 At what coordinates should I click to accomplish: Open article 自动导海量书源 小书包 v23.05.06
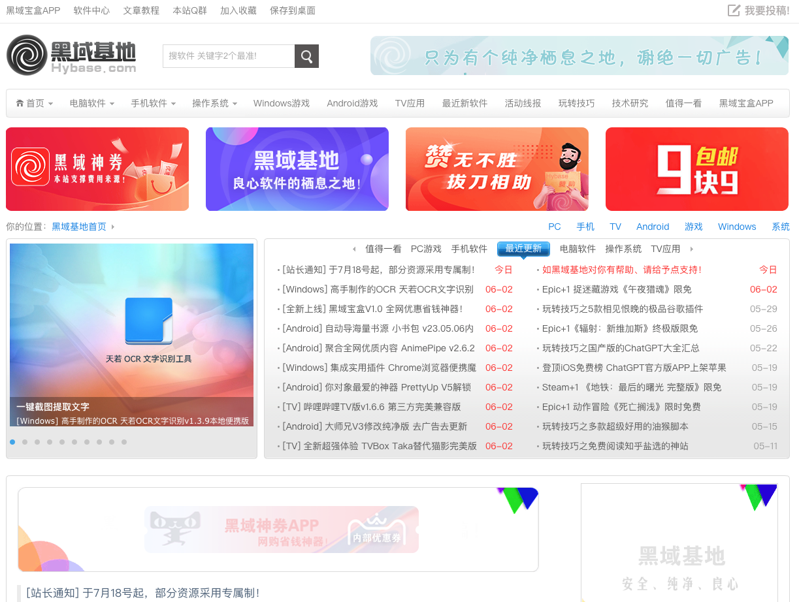coord(378,328)
